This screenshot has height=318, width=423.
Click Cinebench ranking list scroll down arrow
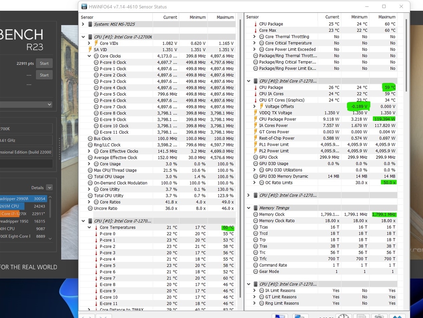[x=50, y=238]
